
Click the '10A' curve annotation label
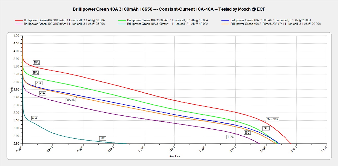[x=36, y=63]
